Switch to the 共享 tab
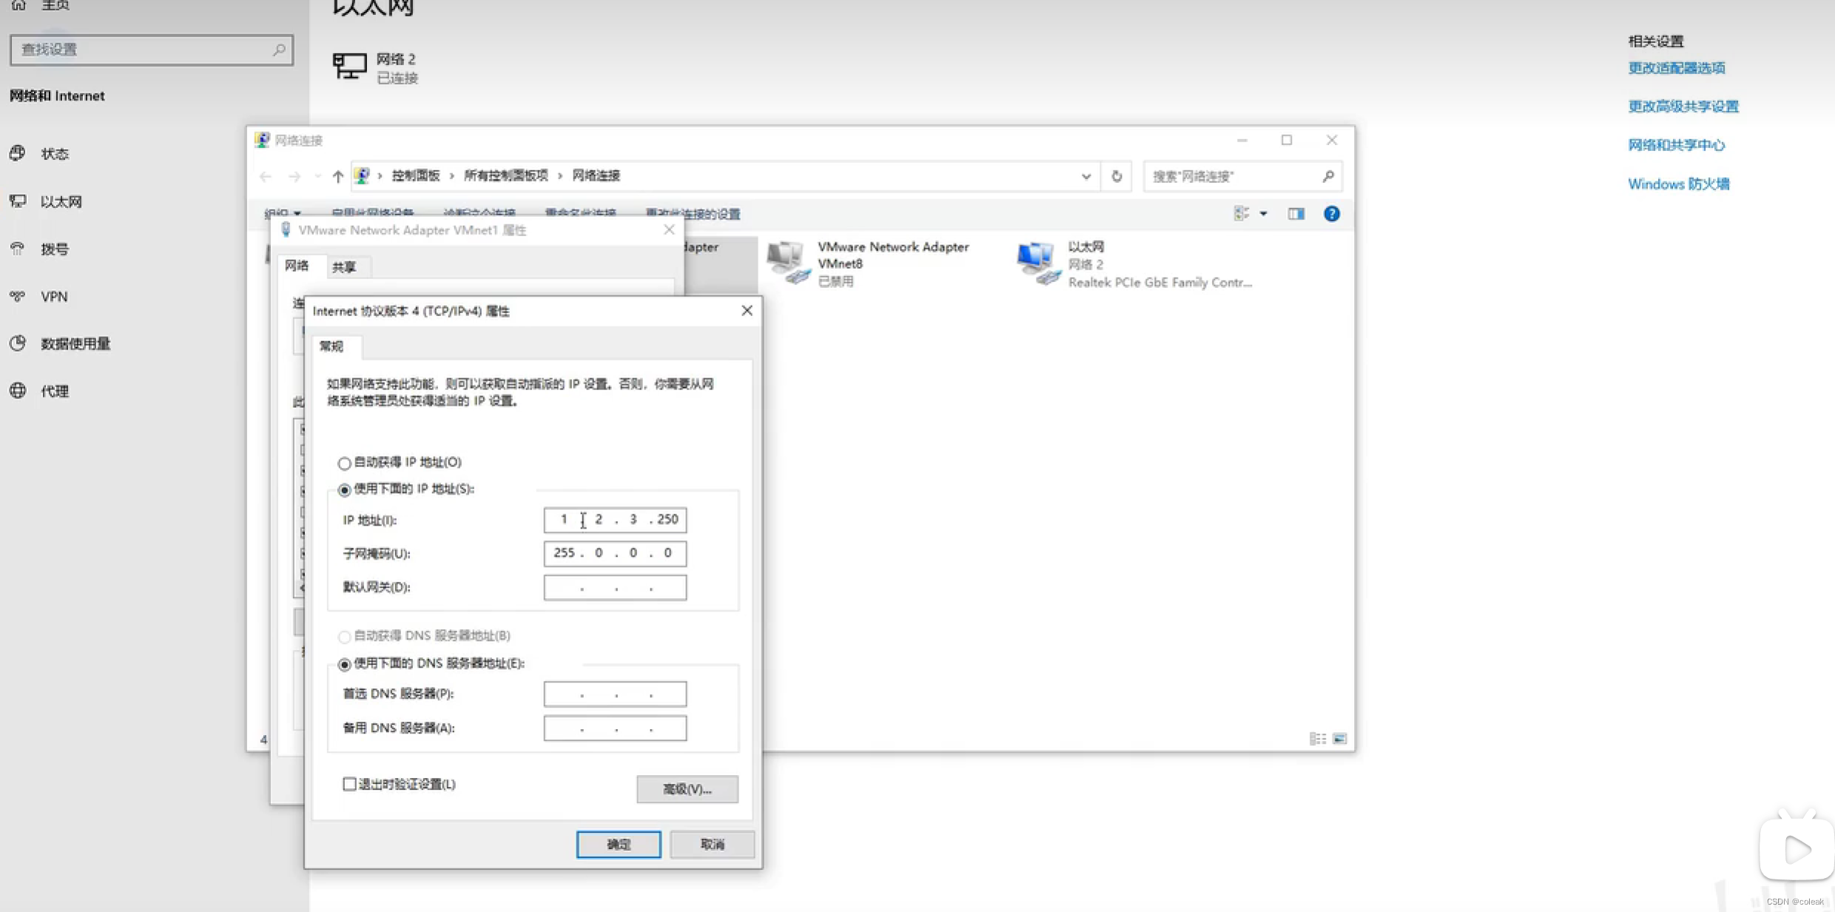1835x912 pixels. (x=344, y=267)
